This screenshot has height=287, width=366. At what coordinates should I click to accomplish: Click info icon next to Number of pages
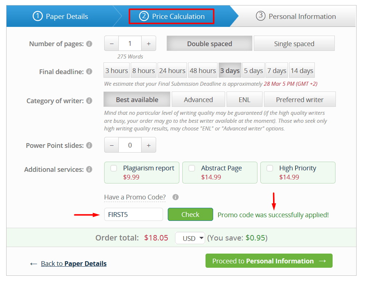tap(89, 44)
